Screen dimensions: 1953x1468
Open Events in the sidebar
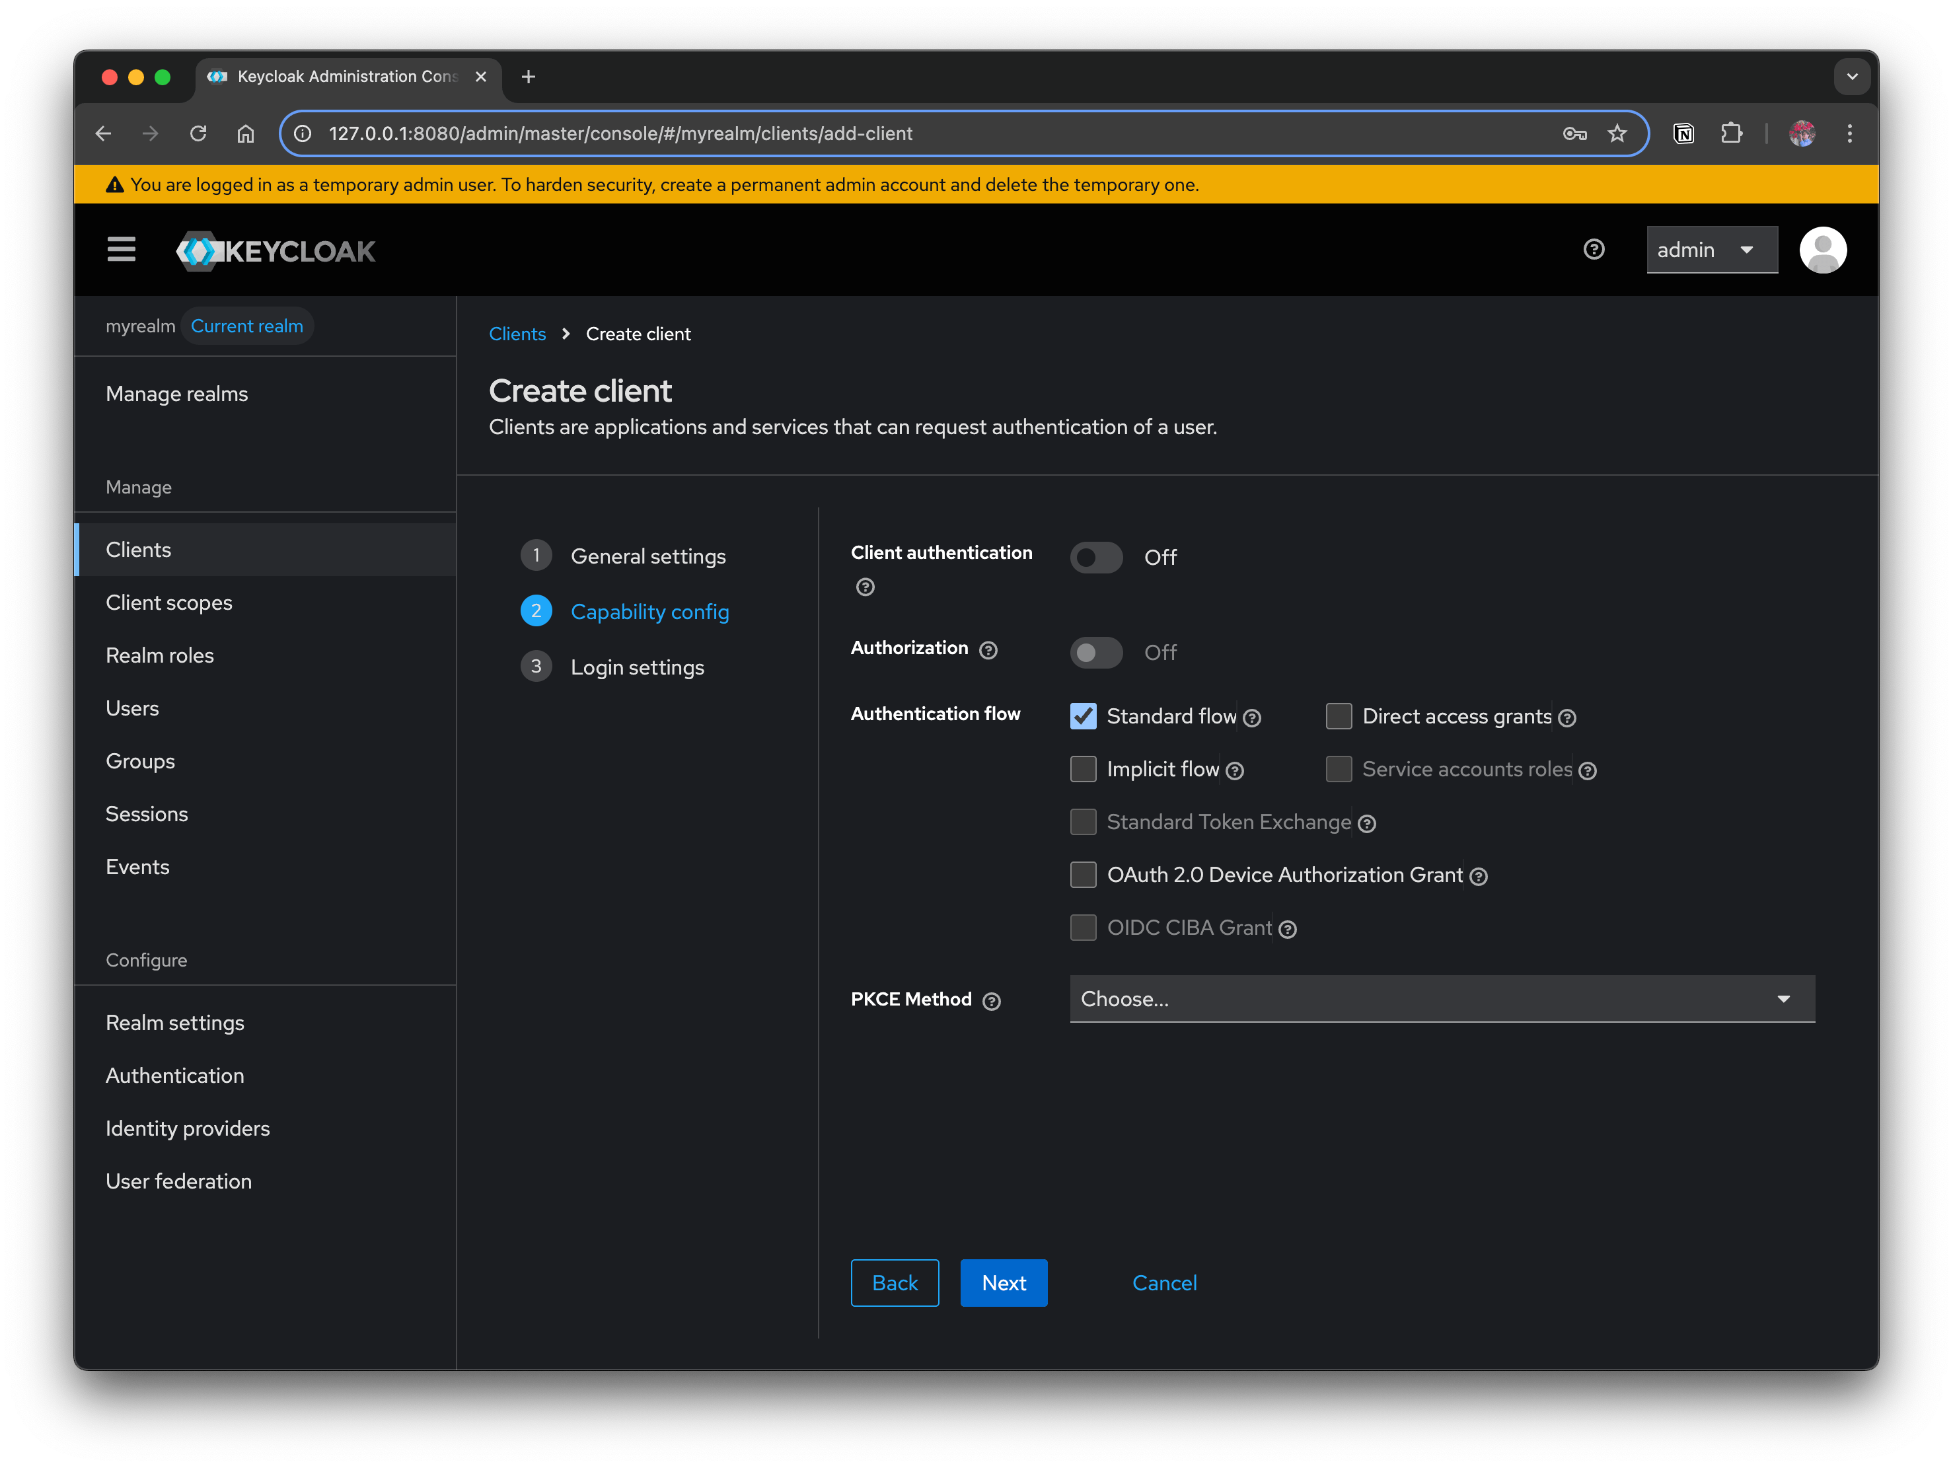pos(265,867)
